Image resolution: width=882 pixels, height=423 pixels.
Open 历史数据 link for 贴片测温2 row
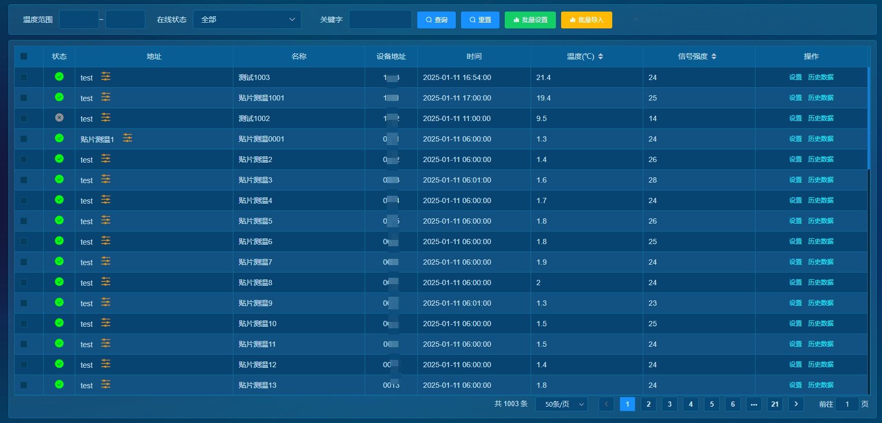[x=820, y=159]
